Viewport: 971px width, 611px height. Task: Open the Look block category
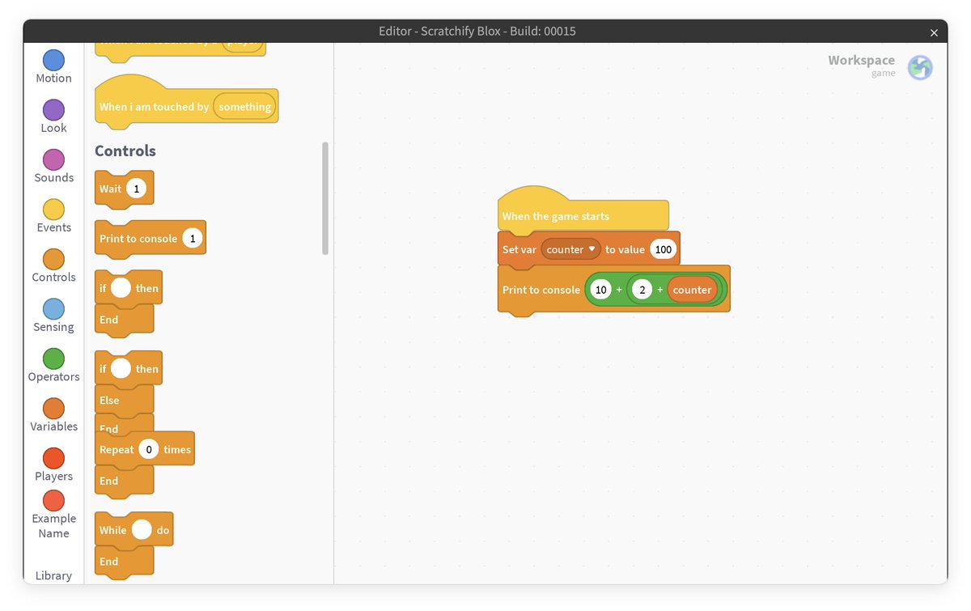(x=53, y=117)
